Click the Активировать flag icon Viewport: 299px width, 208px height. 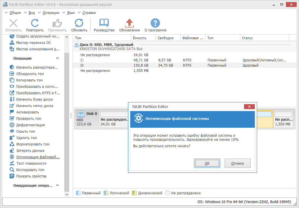pos(12,112)
